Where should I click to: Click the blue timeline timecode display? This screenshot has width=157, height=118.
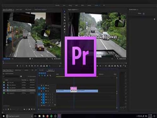42,73
